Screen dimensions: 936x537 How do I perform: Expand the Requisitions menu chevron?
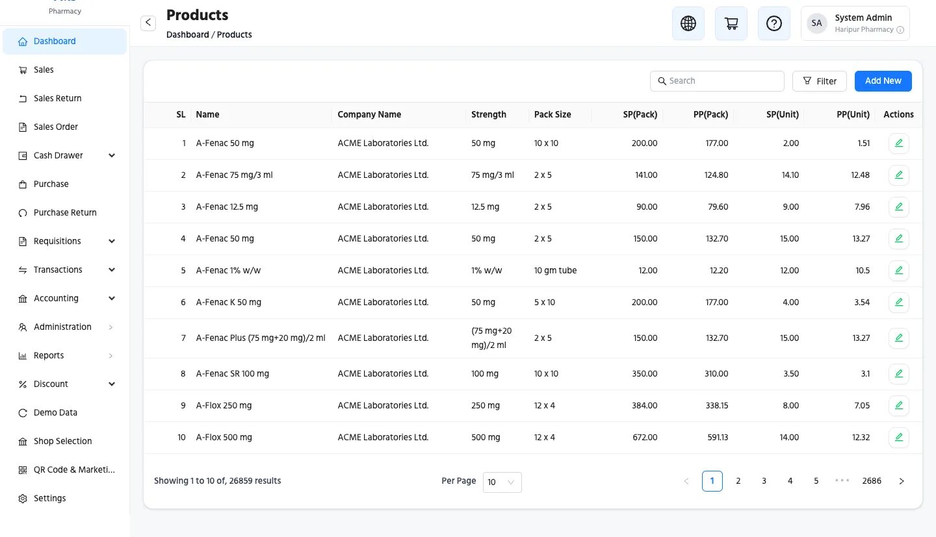coord(112,242)
